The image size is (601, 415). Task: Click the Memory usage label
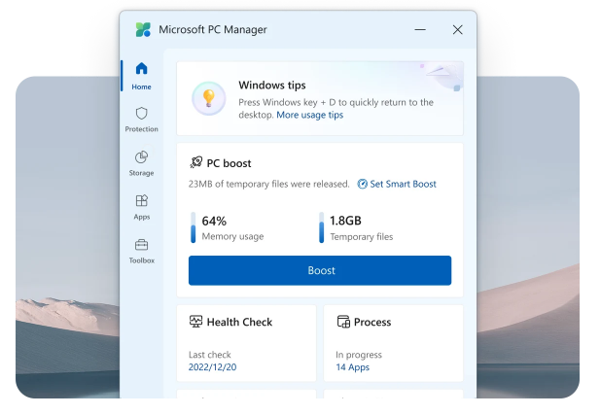click(x=232, y=236)
